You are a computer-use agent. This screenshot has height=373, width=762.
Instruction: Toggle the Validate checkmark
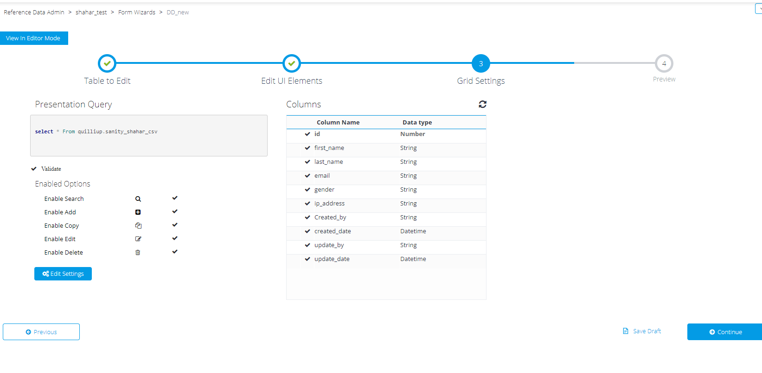point(34,169)
